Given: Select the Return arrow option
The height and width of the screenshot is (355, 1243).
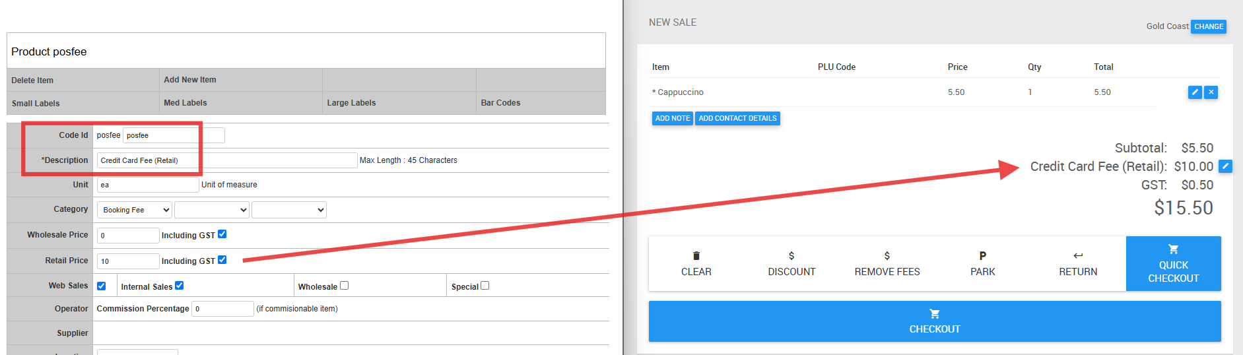Looking at the screenshot, I should tap(1078, 264).
